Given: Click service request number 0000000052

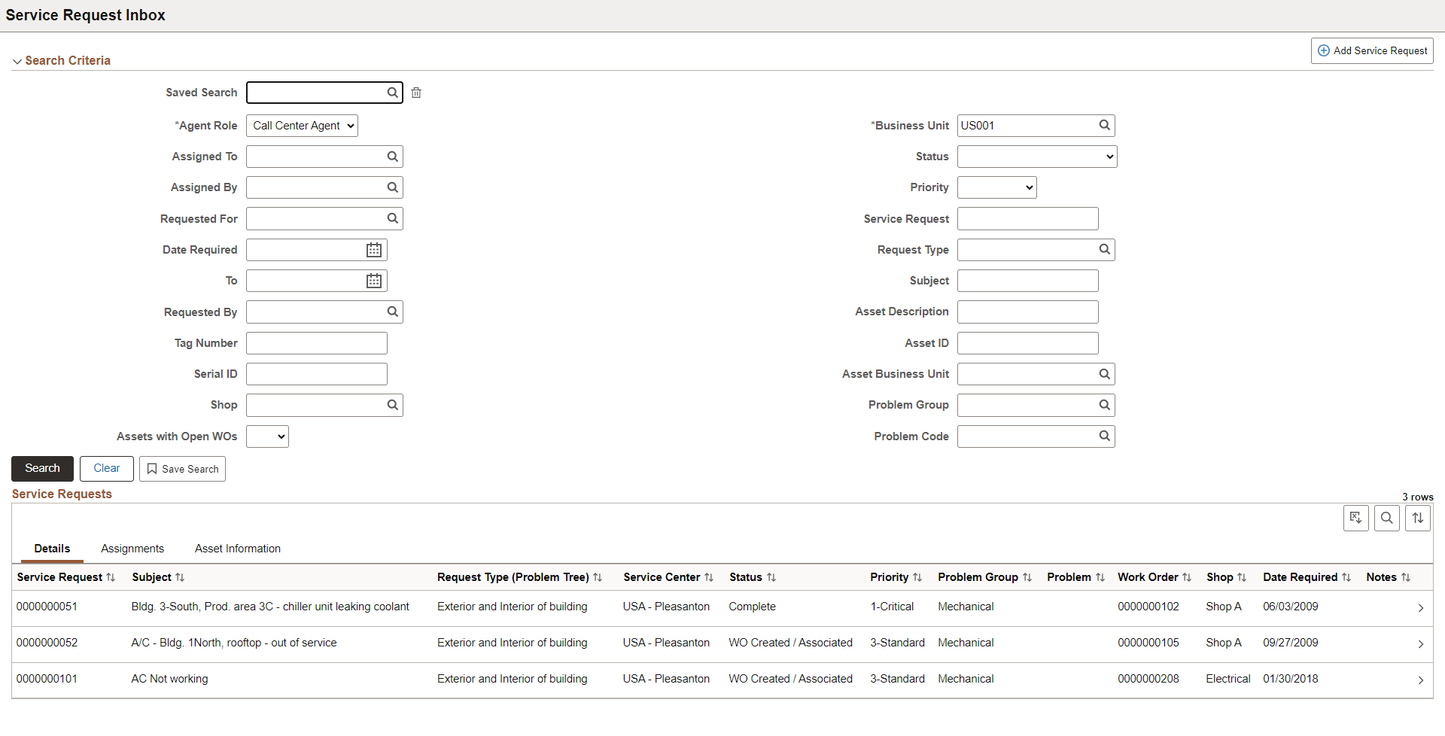Looking at the screenshot, I should click(47, 643).
